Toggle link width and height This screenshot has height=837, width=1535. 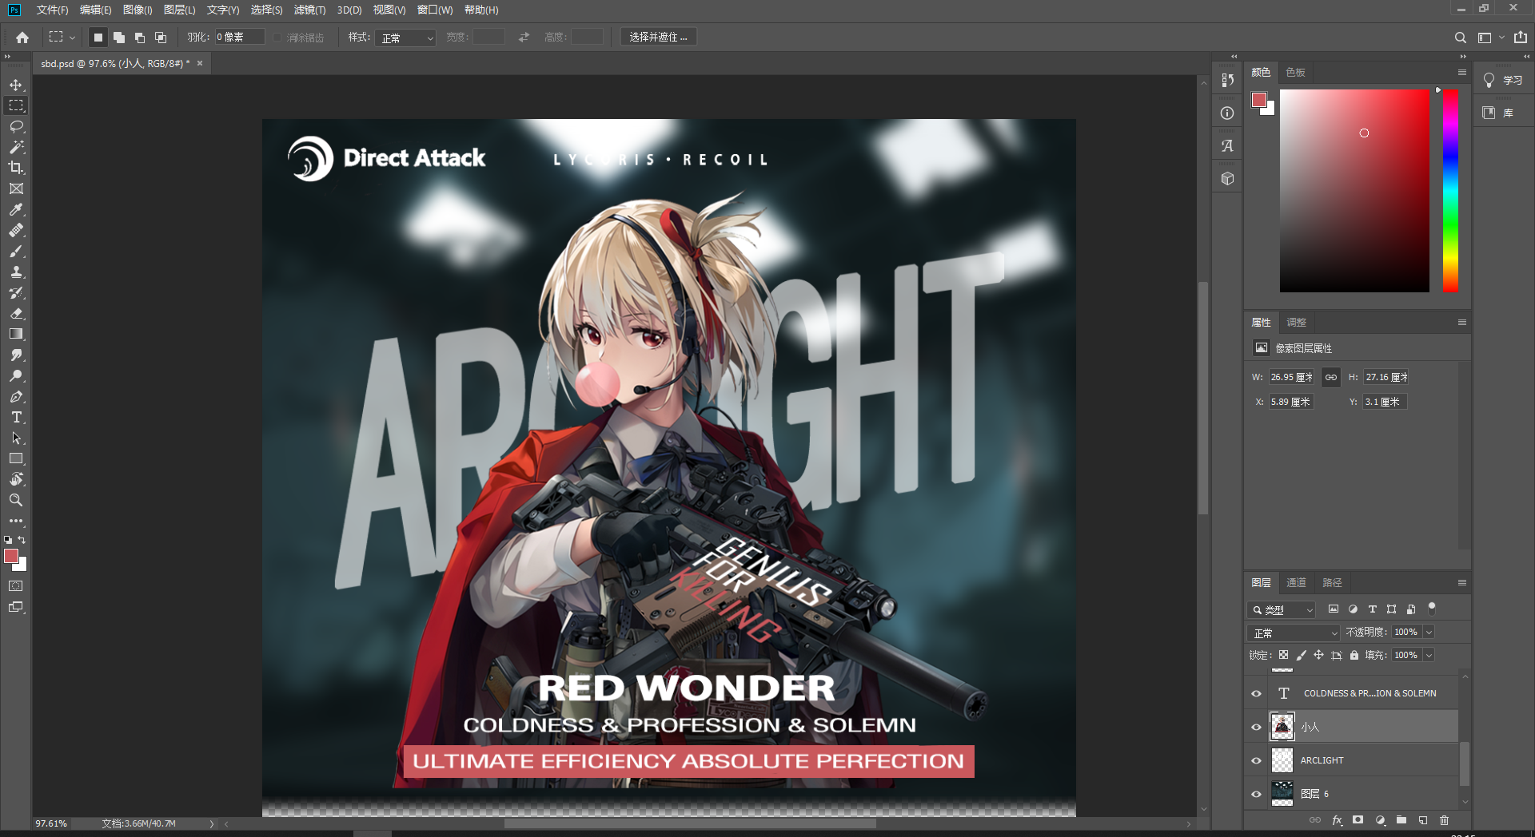point(1330,377)
